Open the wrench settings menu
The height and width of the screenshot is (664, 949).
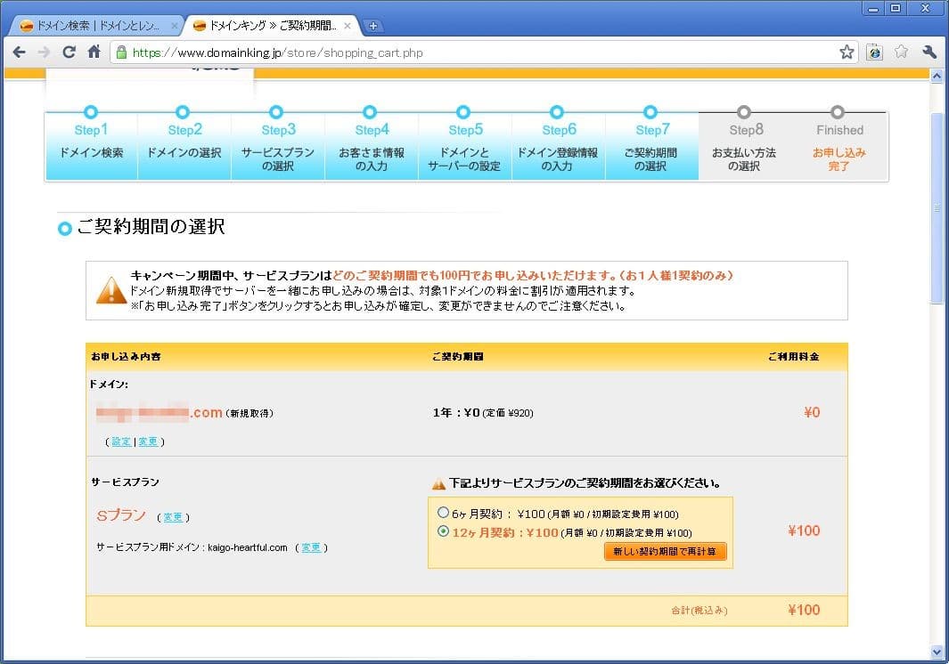tap(929, 53)
